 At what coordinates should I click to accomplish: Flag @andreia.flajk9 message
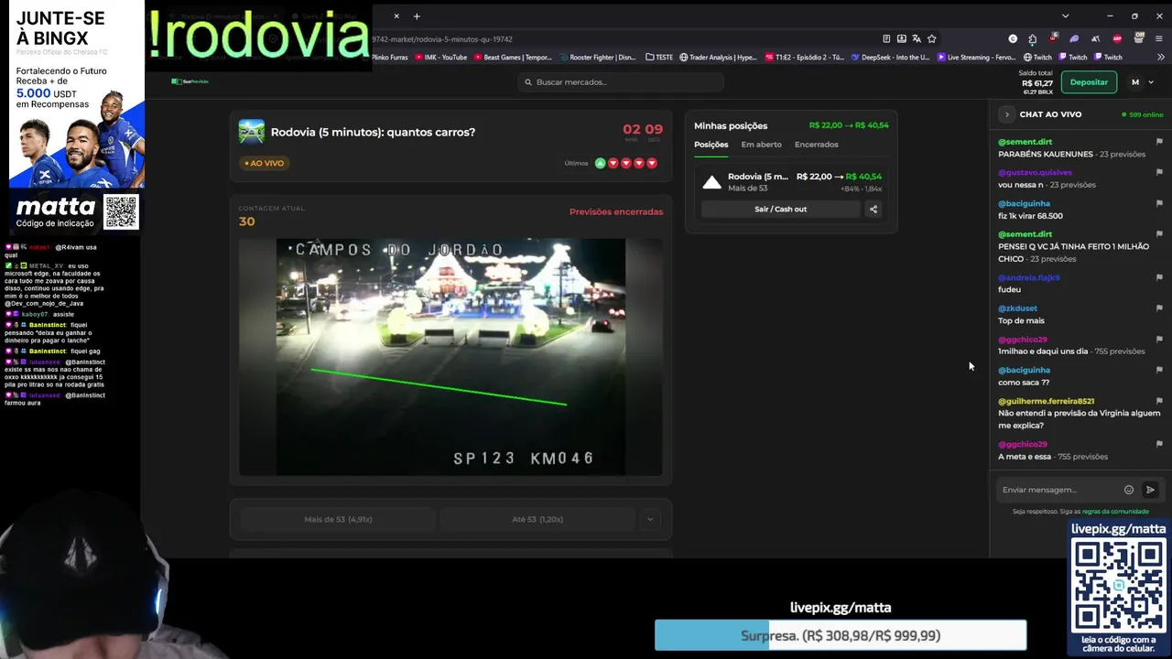[1159, 277]
